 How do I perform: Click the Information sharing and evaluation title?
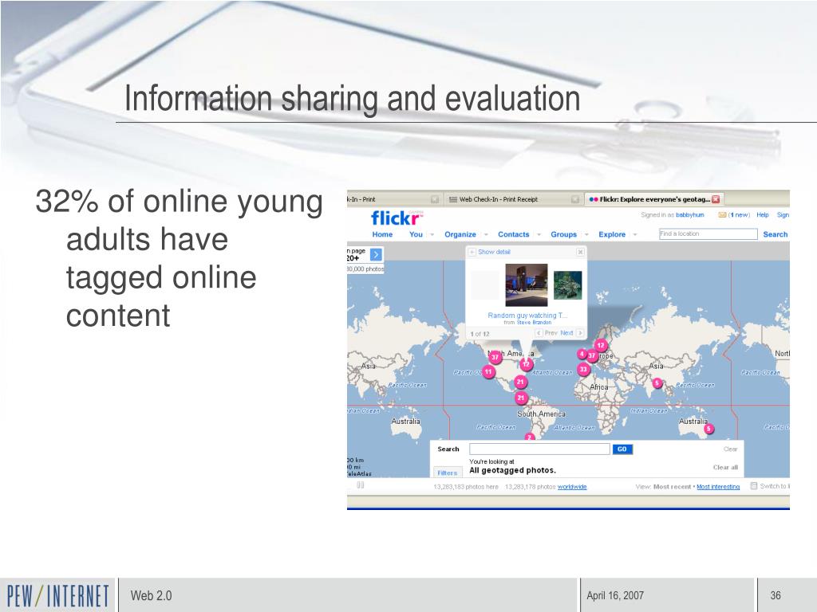pos(352,98)
